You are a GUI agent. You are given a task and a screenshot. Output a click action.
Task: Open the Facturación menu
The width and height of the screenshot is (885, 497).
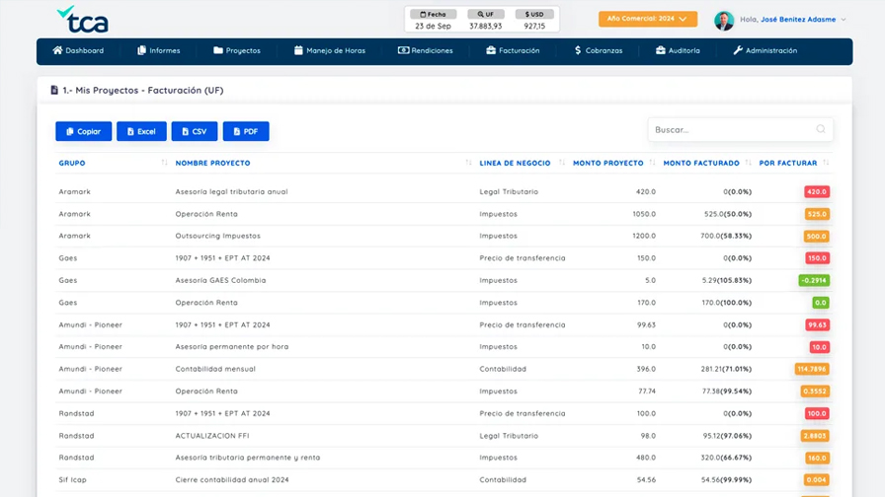(513, 50)
